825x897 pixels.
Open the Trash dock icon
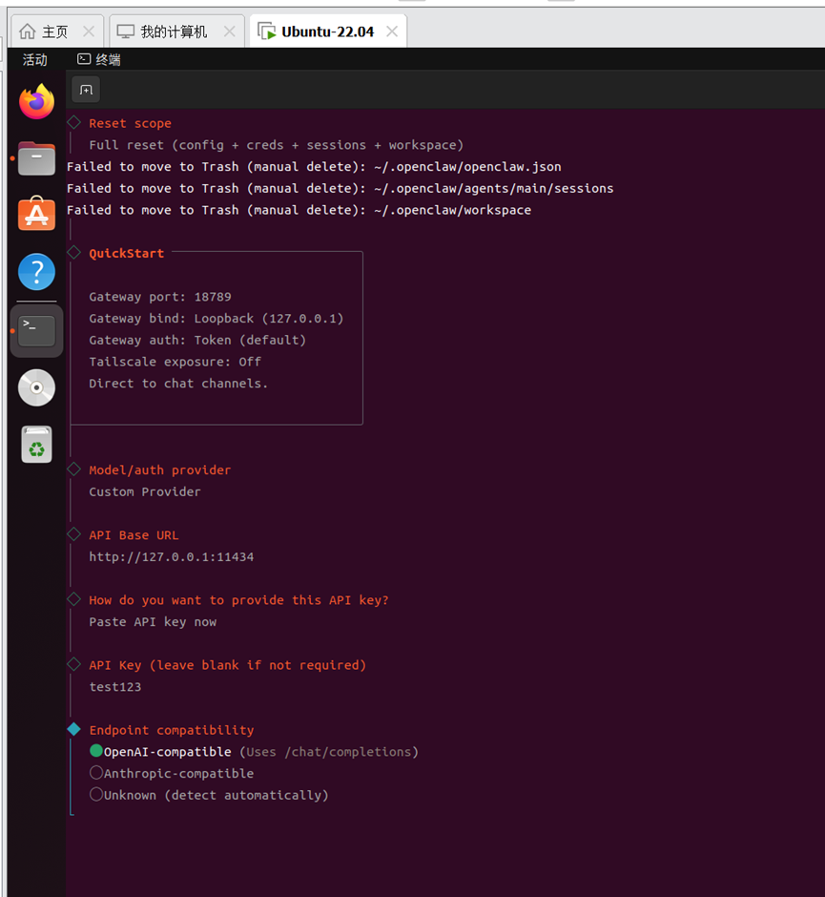click(36, 445)
